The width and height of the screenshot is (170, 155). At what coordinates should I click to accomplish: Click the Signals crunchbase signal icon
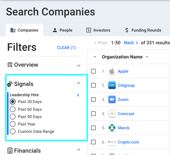[10, 84]
